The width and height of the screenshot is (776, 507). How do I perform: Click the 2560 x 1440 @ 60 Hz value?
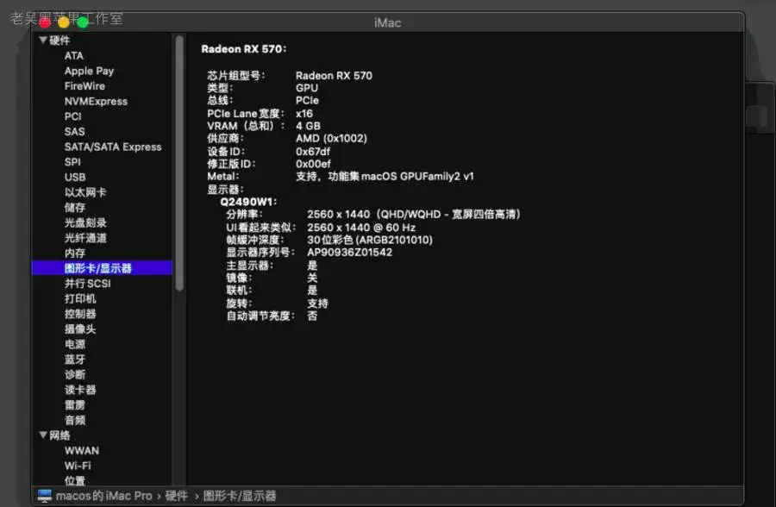[361, 228]
